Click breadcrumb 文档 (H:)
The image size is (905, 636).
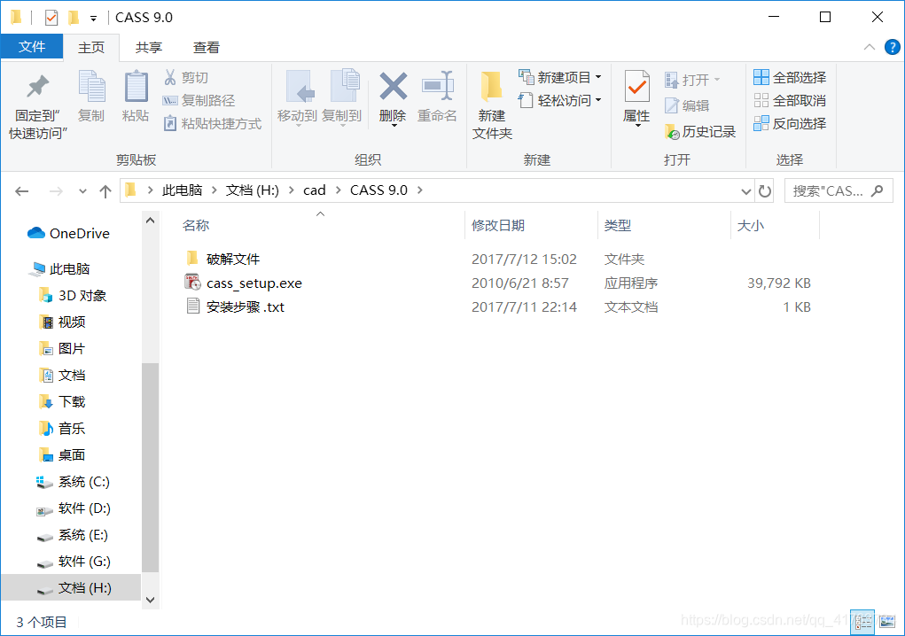253,190
